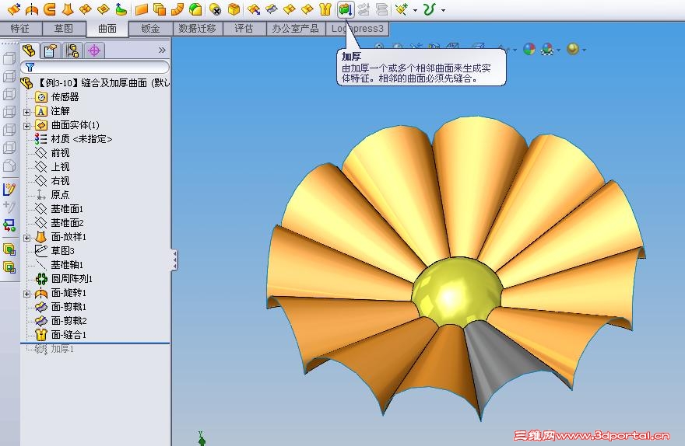Viewport: 685px width, 446px height.
Task: Open the FeatureManager design tree tab
Action: (30, 51)
